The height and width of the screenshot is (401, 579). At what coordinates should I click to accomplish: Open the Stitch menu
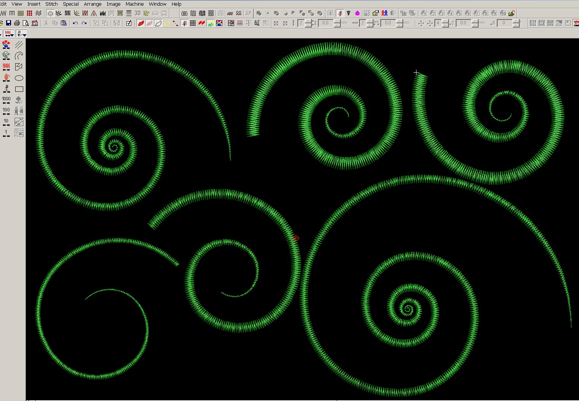pos(51,4)
